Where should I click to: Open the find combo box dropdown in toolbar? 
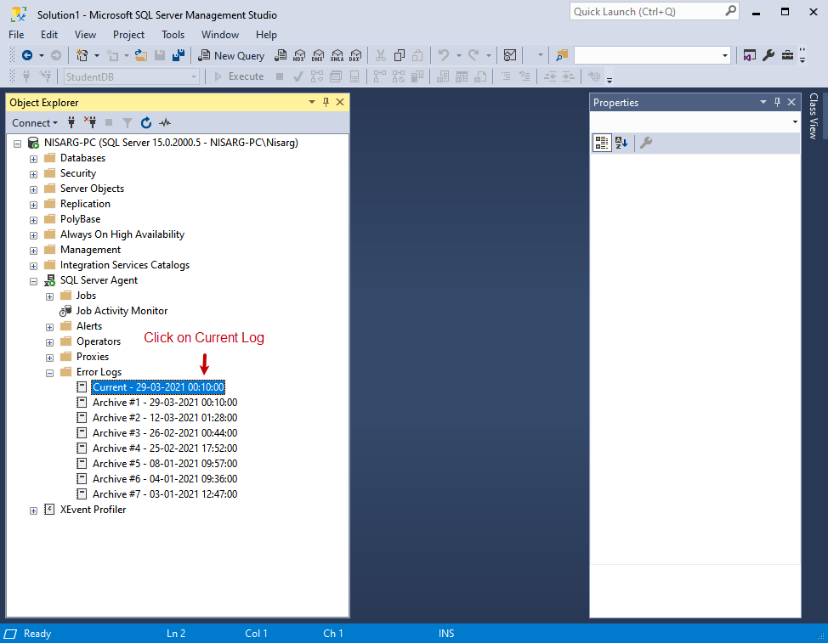(x=724, y=55)
